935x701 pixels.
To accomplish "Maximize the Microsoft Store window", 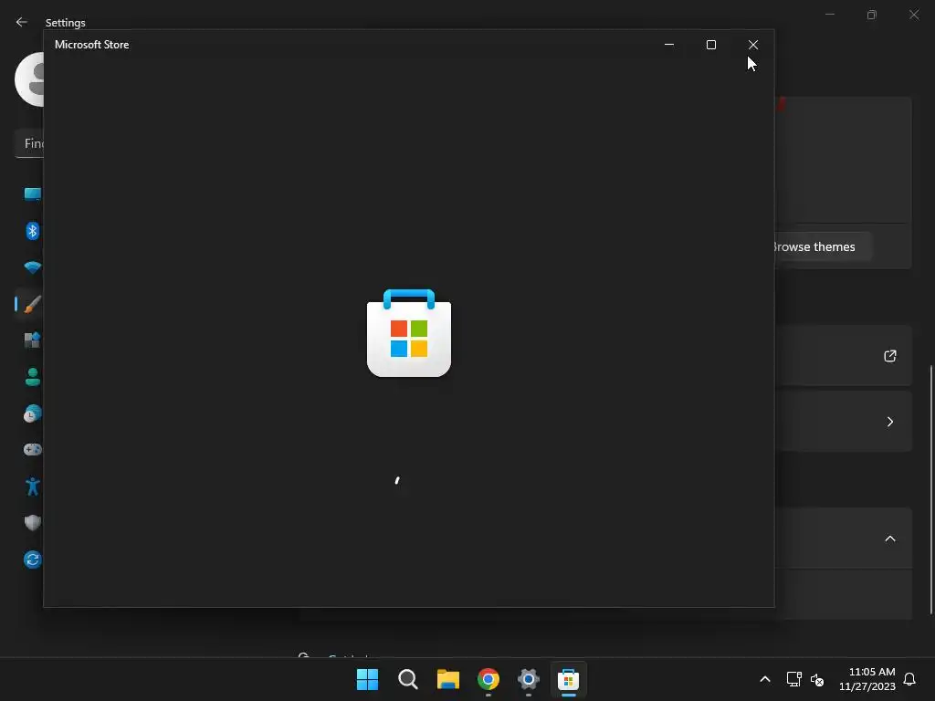I will [710, 45].
